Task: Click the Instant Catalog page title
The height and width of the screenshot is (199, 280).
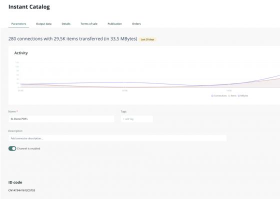Action: 29,7
